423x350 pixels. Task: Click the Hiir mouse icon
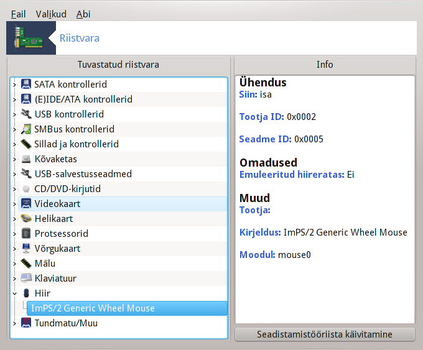pos(26,293)
